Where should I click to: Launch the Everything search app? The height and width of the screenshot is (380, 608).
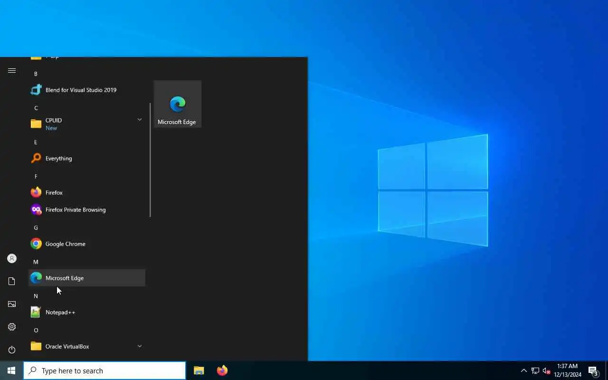point(87,158)
